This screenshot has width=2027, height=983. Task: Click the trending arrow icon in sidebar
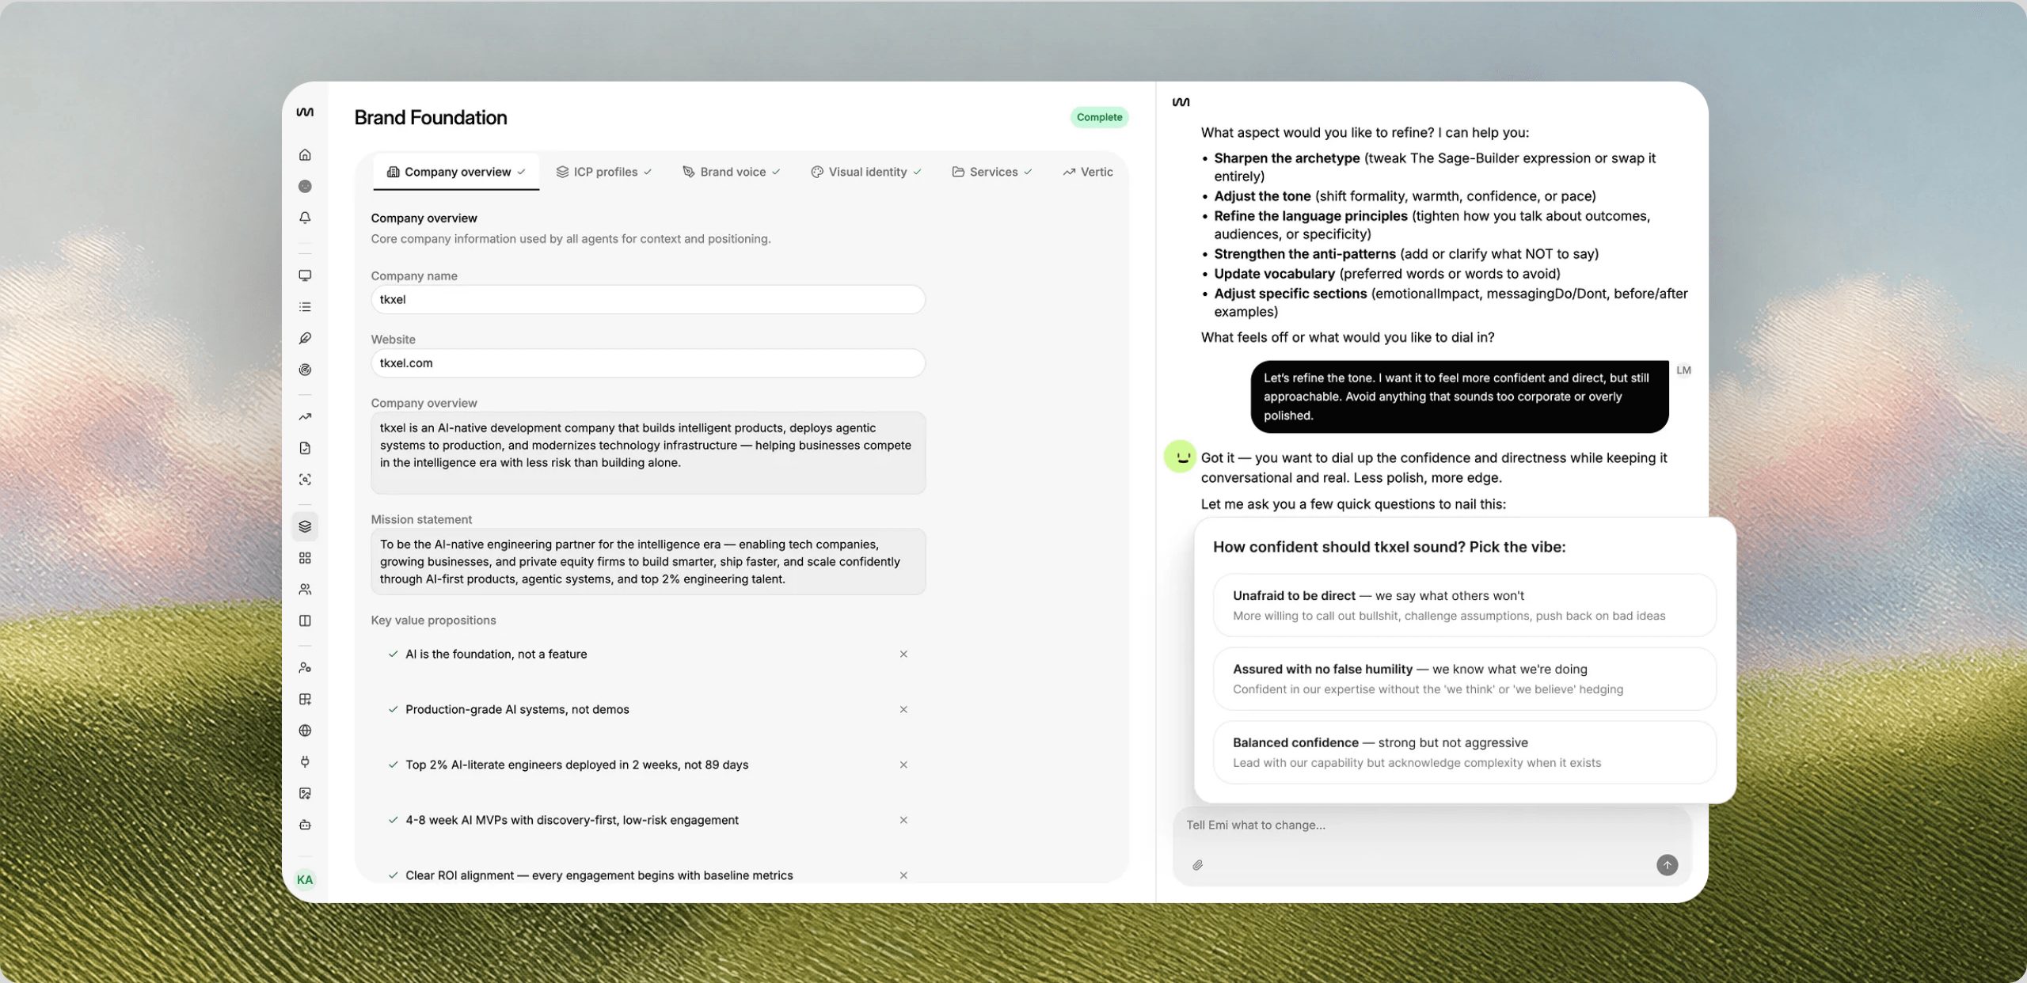(x=305, y=416)
